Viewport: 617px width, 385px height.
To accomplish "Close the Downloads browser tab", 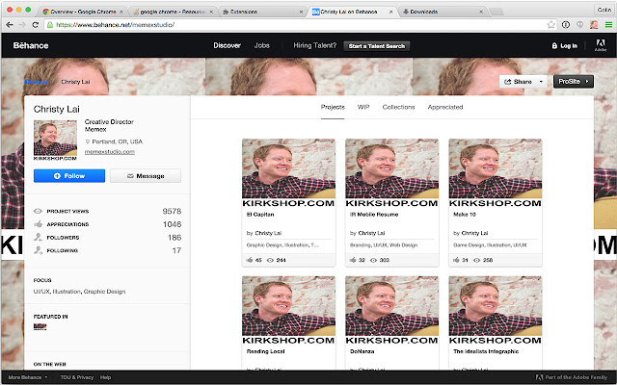I will (x=480, y=12).
